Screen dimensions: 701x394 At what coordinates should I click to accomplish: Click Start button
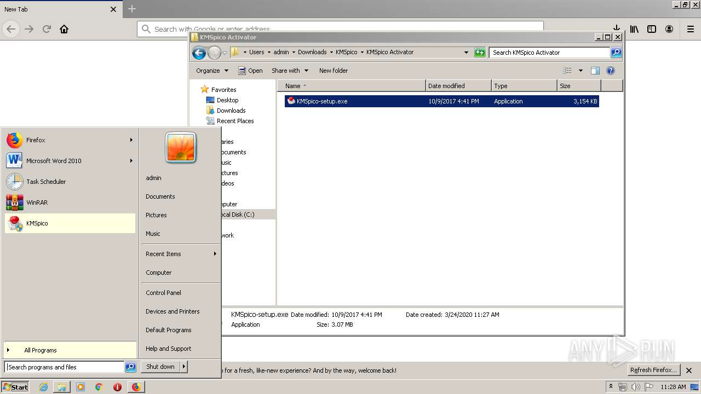[15, 387]
